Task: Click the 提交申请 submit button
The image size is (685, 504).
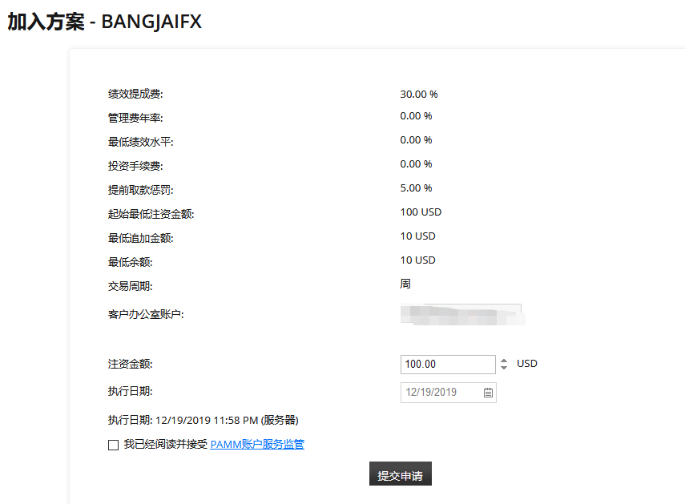Action: click(400, 474)
